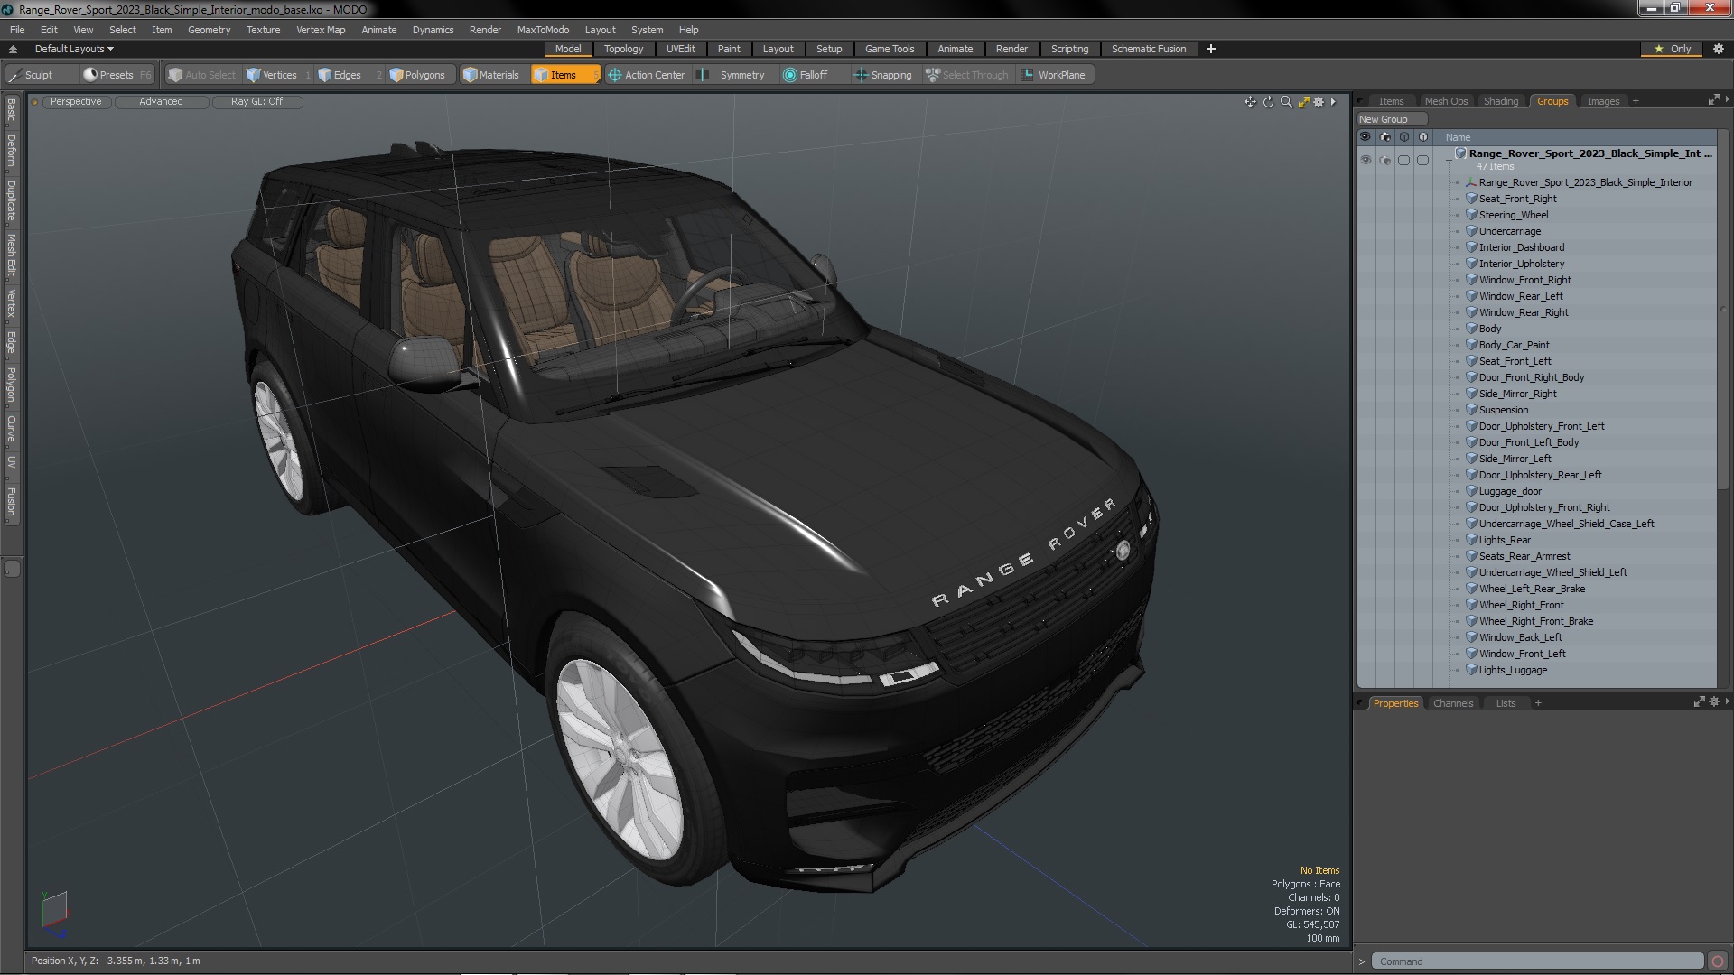1734x975 pixels.
Task: Toggle Symmetry on or off
Action: click(x=732, y=75)
